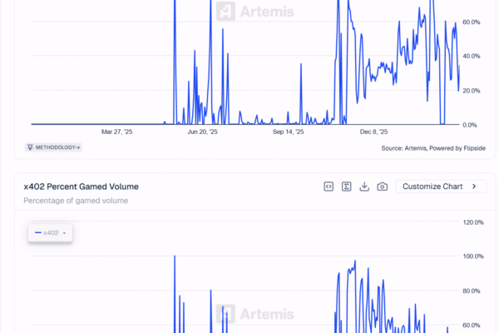Screen dimensions: 499x333
Task: Expand chevron next to Customize Chart
Action: click(474, 186)
